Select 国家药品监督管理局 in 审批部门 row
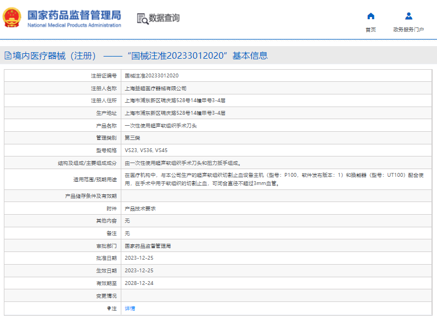The width and height of the screenshot is (437, 319). coord(148,246)
